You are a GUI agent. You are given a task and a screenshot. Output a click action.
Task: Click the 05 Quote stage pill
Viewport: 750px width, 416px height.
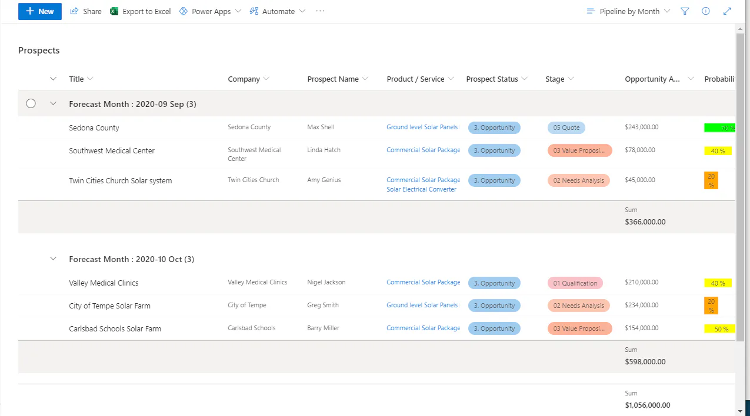566,128
